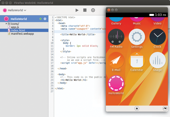170x117 pixels.
Task: Close the simulator window
Action: point(109,10)
